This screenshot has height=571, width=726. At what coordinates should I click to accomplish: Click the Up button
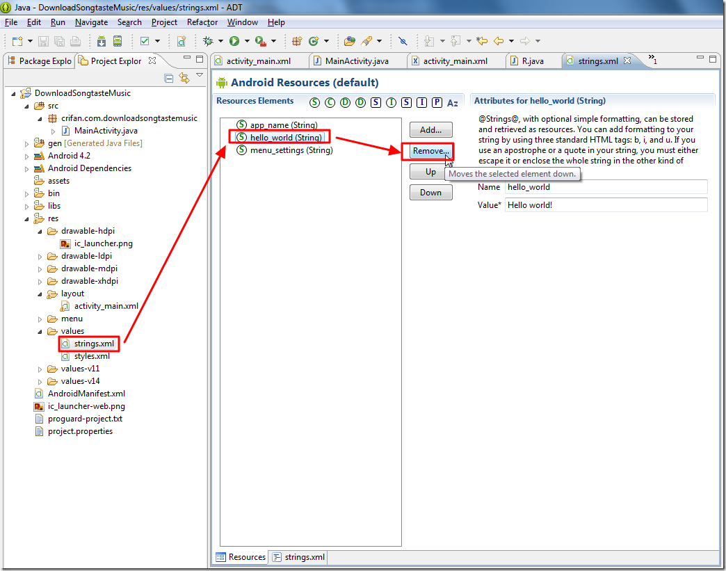click(x=431, y=172)
